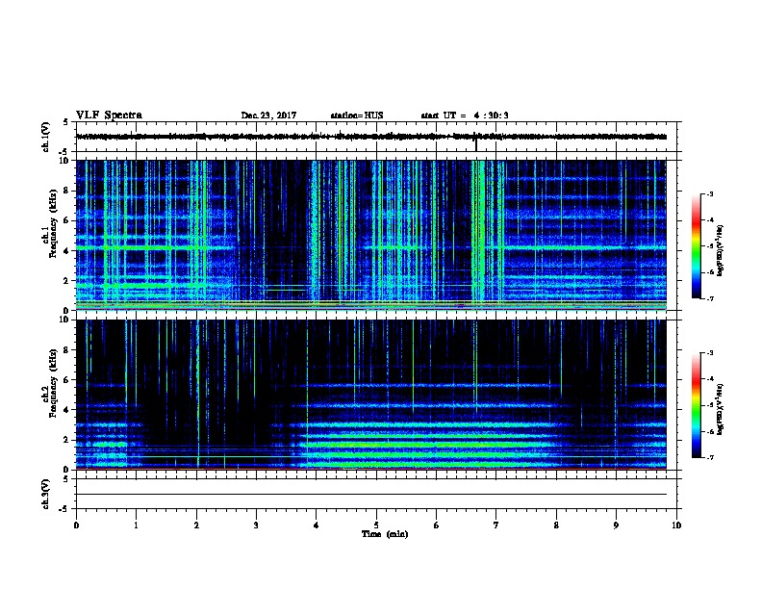
Task: Click the start UT time label
Action: (x=465, y=115)
